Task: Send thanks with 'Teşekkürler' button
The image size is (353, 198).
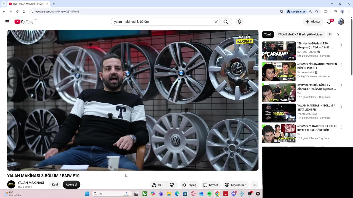Action: [235, 185]
